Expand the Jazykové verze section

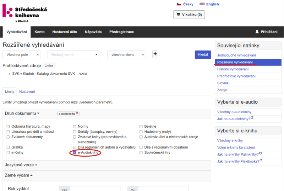pos(21,165)
